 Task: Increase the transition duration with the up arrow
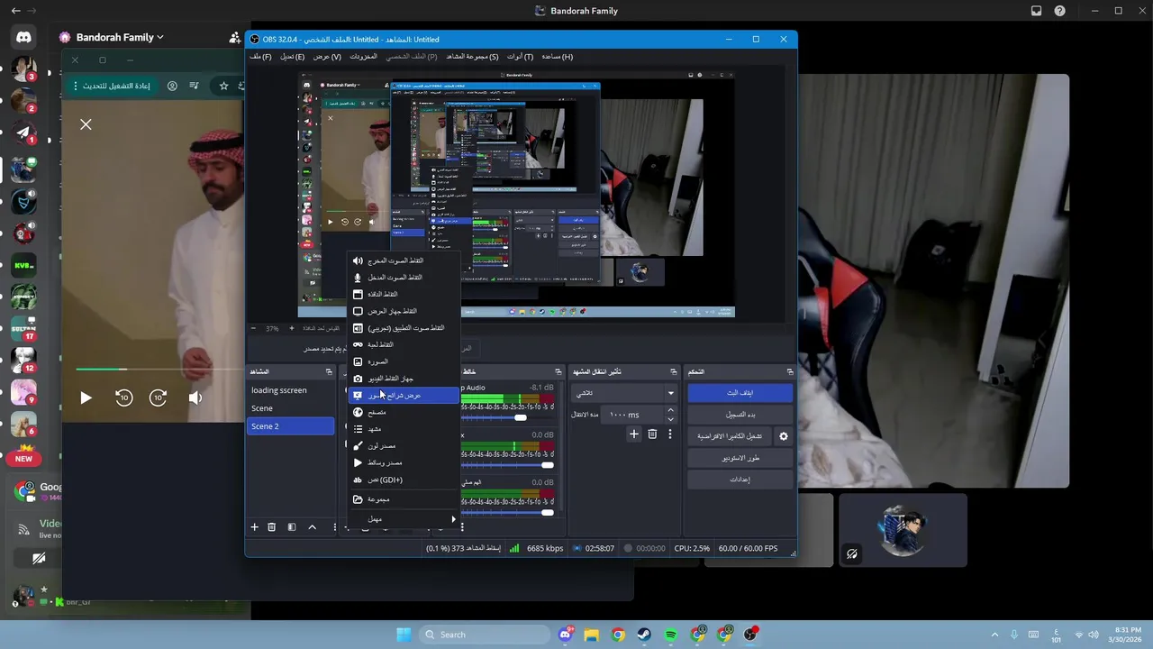point(670,410)
